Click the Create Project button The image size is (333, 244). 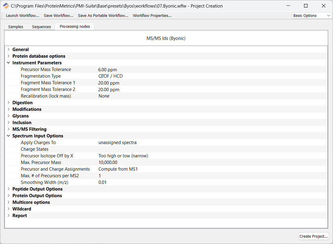coord(314,236)
